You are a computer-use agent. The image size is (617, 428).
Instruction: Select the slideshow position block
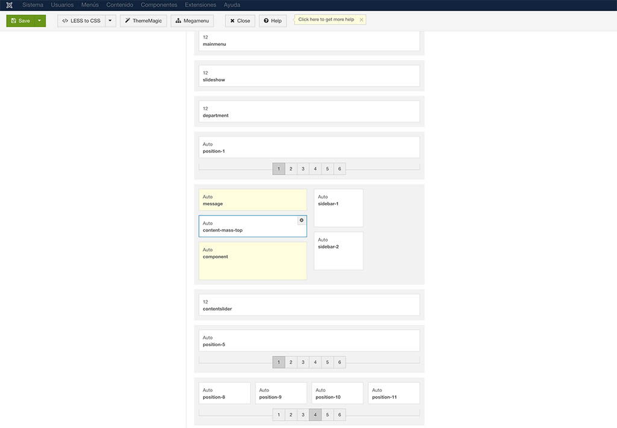coord(309,76)
